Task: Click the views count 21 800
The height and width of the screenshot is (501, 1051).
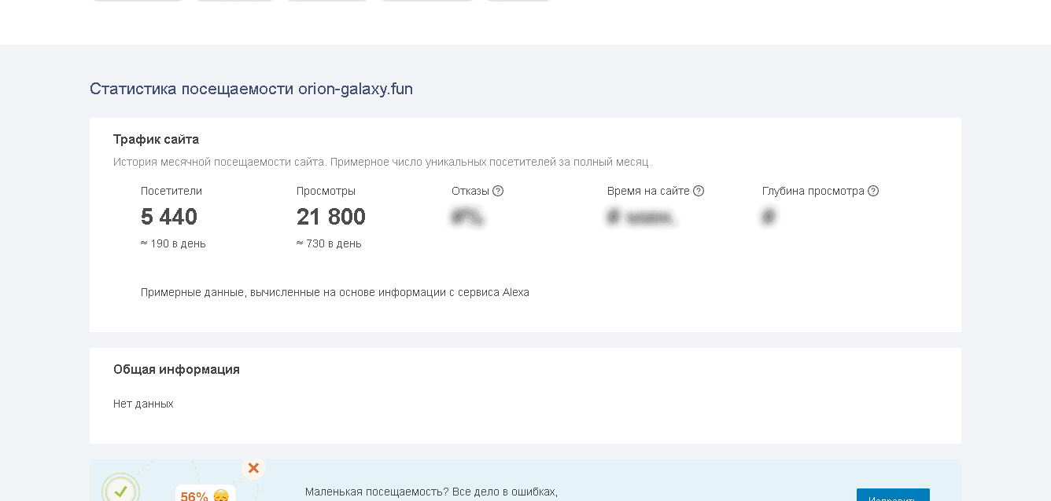Action: point(331,217)
